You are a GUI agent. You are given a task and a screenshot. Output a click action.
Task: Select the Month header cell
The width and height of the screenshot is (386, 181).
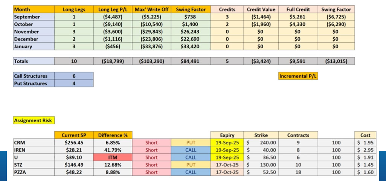(x=34, y=9)
